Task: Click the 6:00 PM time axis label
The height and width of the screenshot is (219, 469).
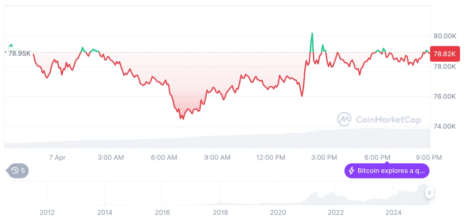Action: (x=377, y=157)
